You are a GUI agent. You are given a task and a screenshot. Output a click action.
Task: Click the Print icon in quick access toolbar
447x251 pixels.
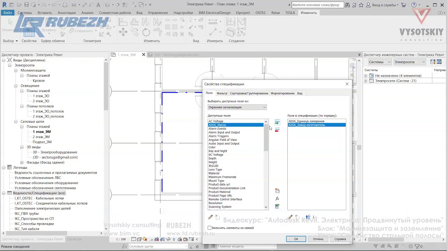pyautogui.click(x=65, y=5)
